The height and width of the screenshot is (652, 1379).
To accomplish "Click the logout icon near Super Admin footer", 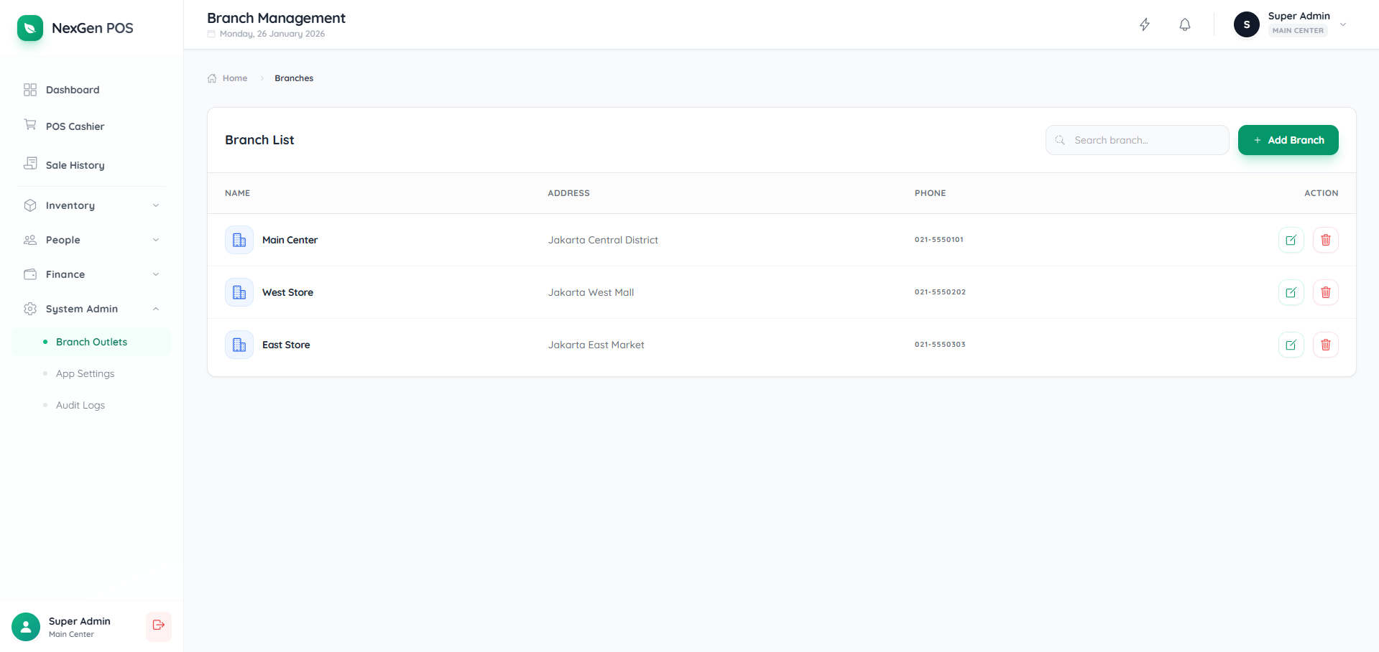I will [x=158, y=626].
